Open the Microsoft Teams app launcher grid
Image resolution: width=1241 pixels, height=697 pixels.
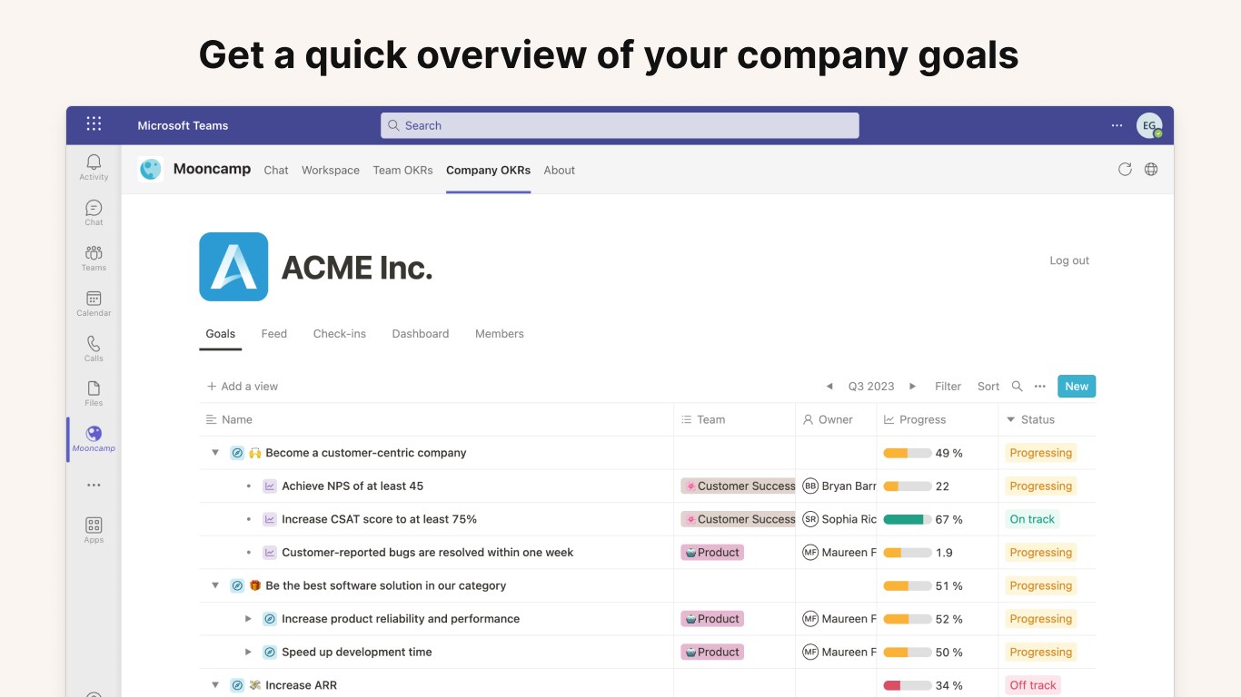[x=94, y=125]
